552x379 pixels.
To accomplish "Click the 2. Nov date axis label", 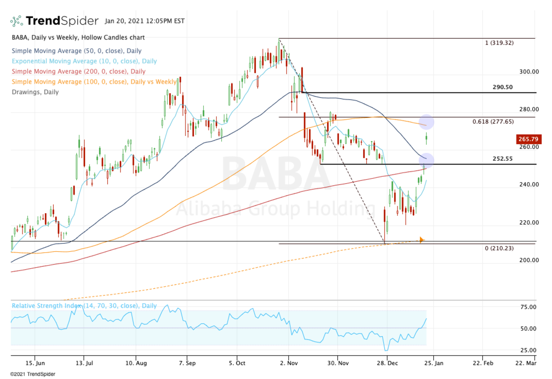I will (288, 363).
